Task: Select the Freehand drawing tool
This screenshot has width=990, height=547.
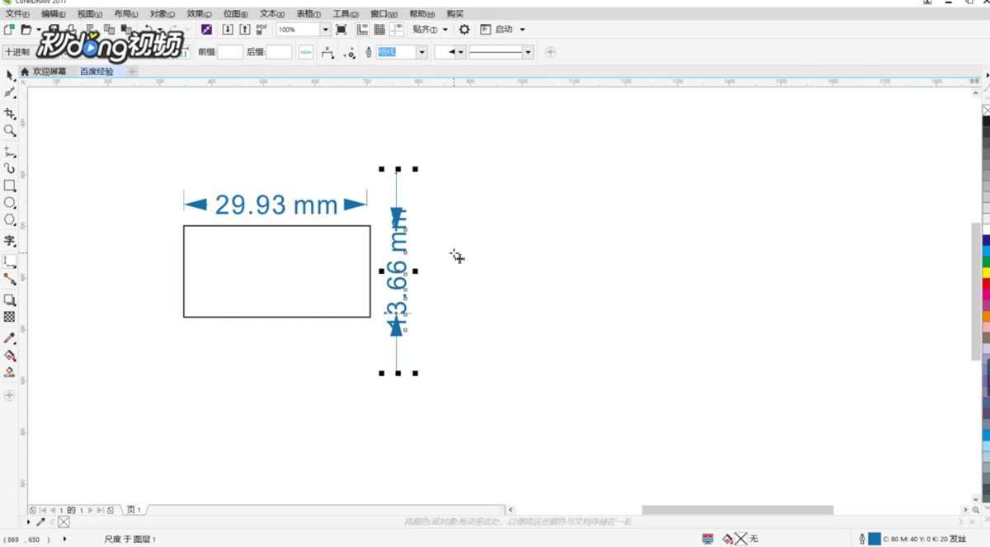Action: tap(10, 152)
